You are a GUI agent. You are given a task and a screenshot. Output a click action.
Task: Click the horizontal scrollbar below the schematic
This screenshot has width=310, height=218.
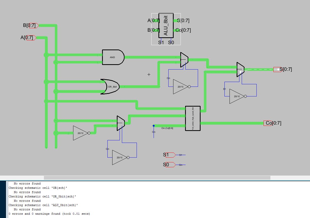point(157,178)
